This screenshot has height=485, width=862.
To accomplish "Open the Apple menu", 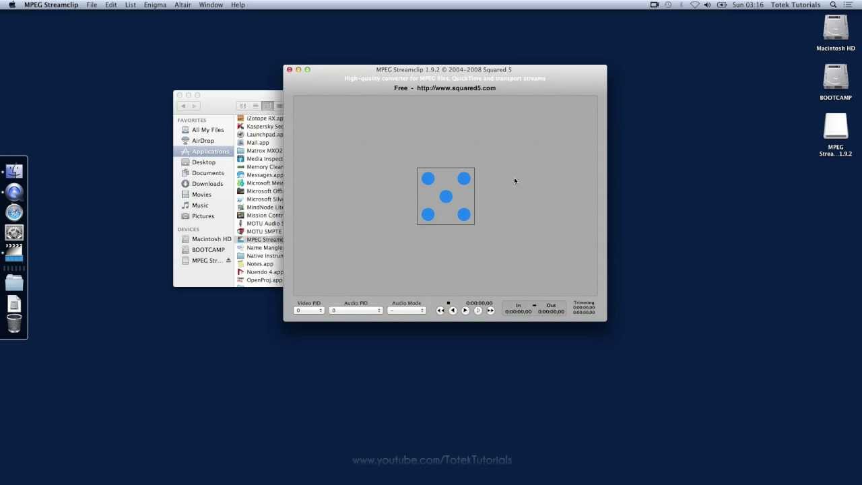I will (x=11, y=5).
